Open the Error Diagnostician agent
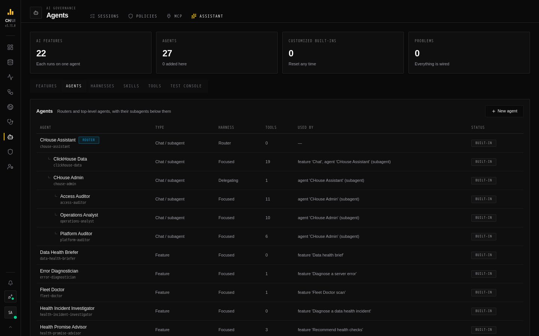Viewport: 539px width, 336px height. (x=280, y=274)
